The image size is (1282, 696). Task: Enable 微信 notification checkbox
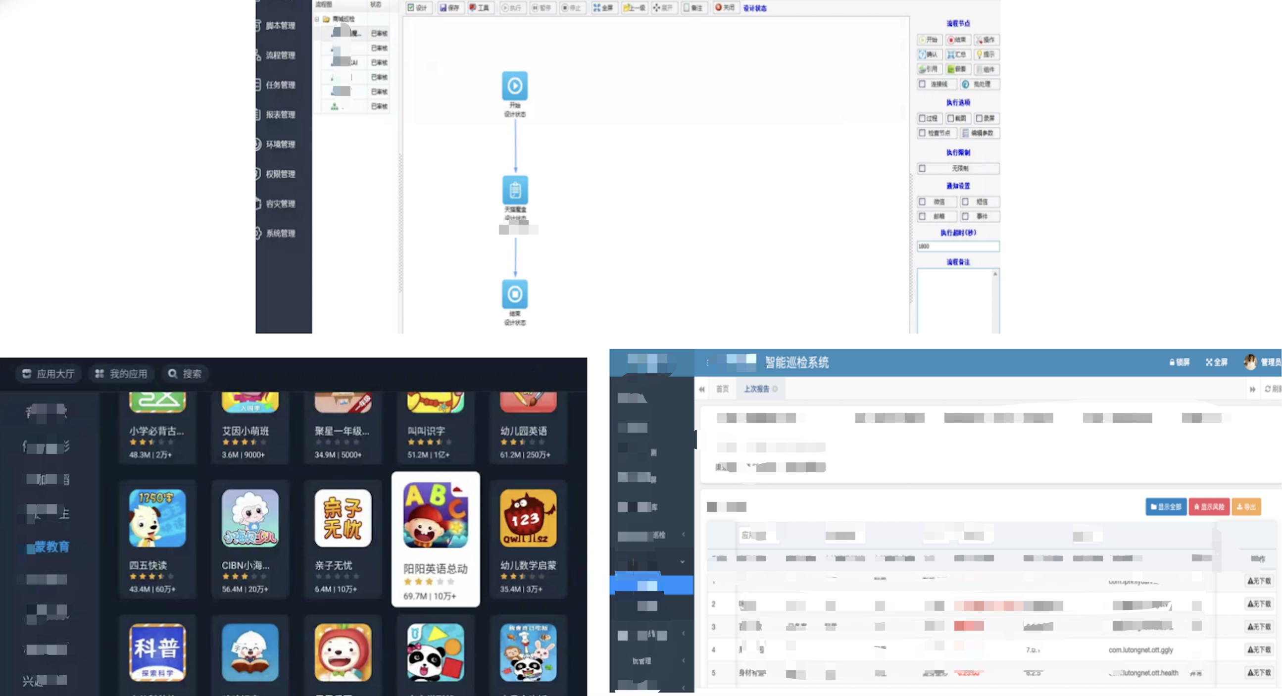pos(922,201)
